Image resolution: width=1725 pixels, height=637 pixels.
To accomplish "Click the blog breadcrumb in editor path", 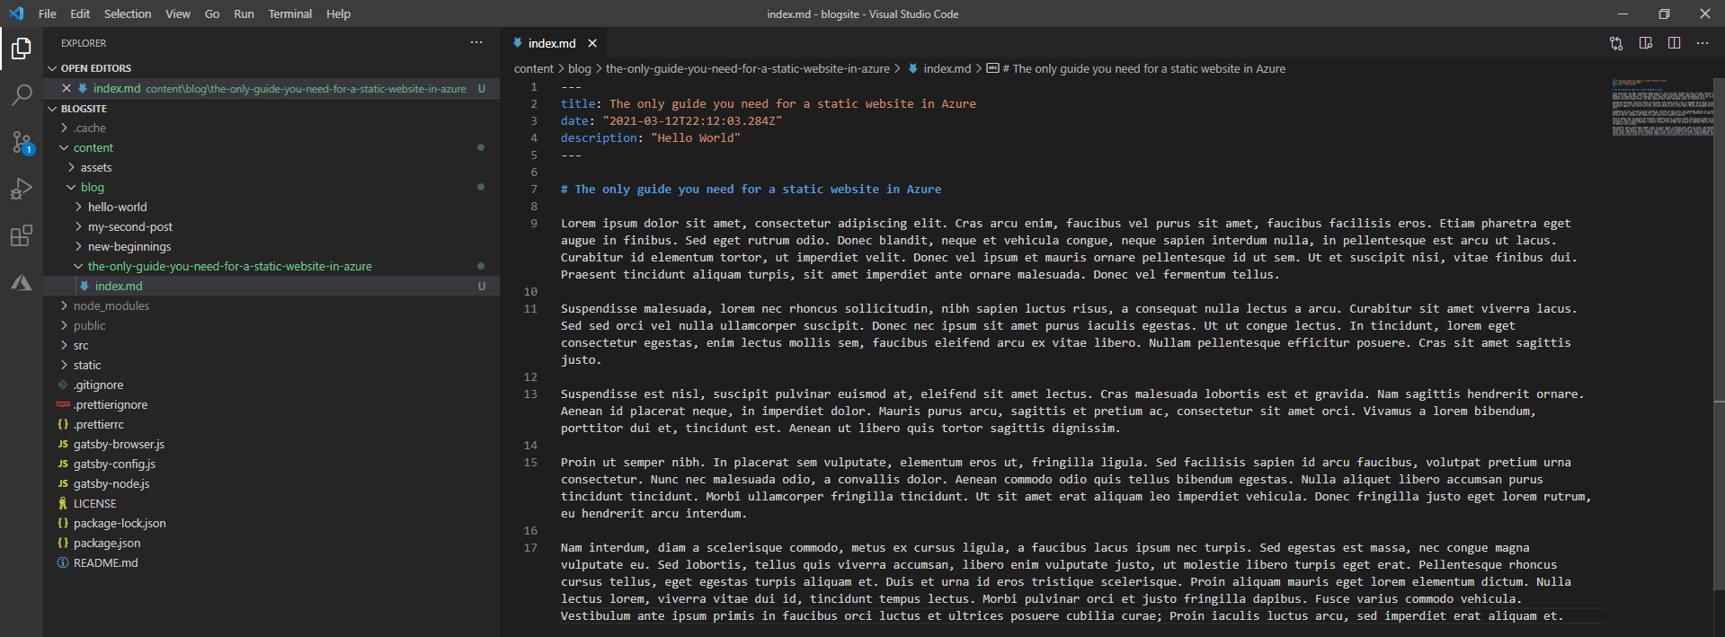I will tap(580, 68).
